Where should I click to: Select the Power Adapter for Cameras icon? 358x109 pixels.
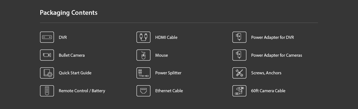pos(239,55)
